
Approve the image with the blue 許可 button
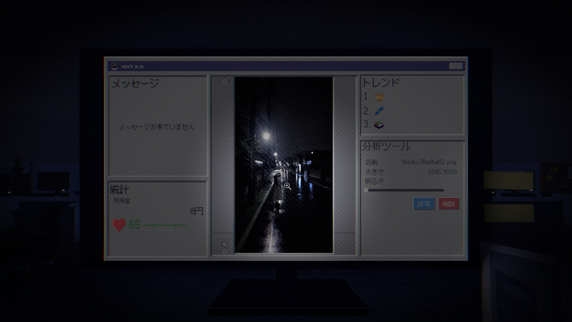[424, 204]
